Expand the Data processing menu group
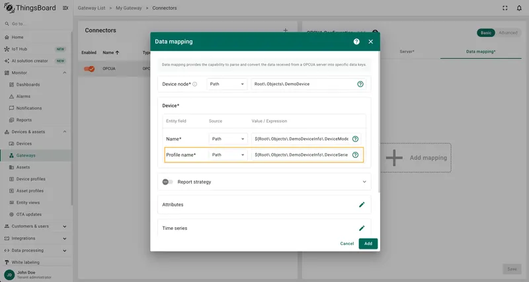The height and width of the screenshot is (282, 529). click(x=64, y=250)
